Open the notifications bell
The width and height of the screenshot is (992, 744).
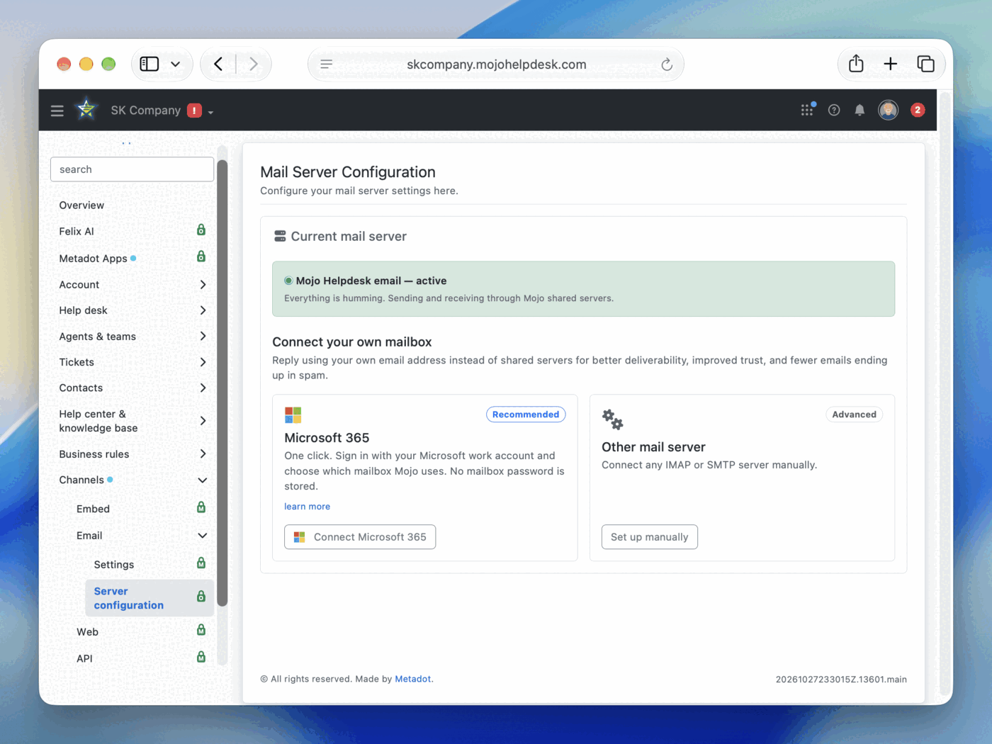tap(859, 110)
